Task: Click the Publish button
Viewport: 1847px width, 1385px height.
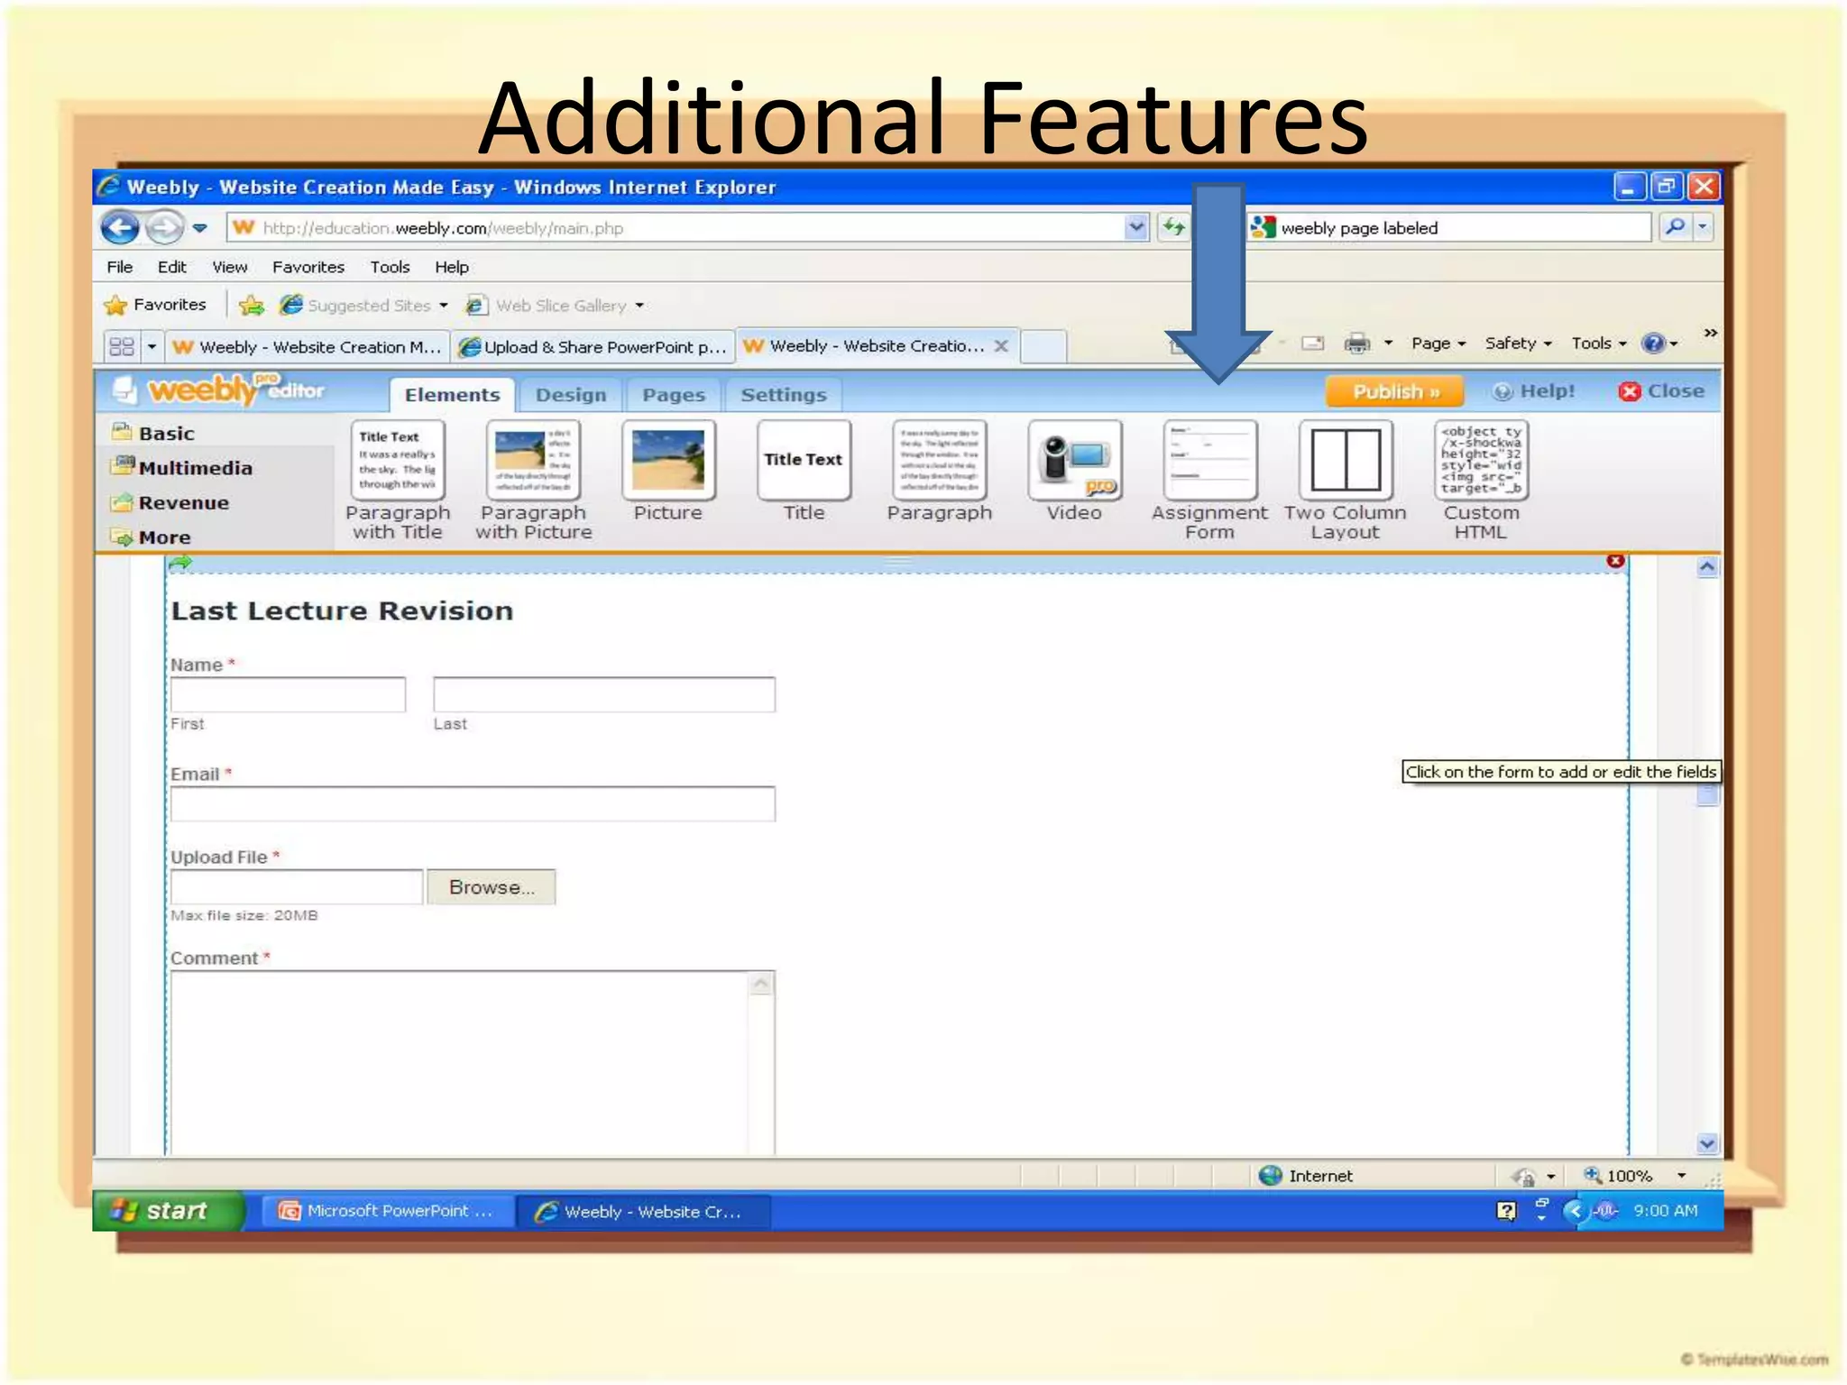Action: pyautogui.click(x=1394, y=391)
